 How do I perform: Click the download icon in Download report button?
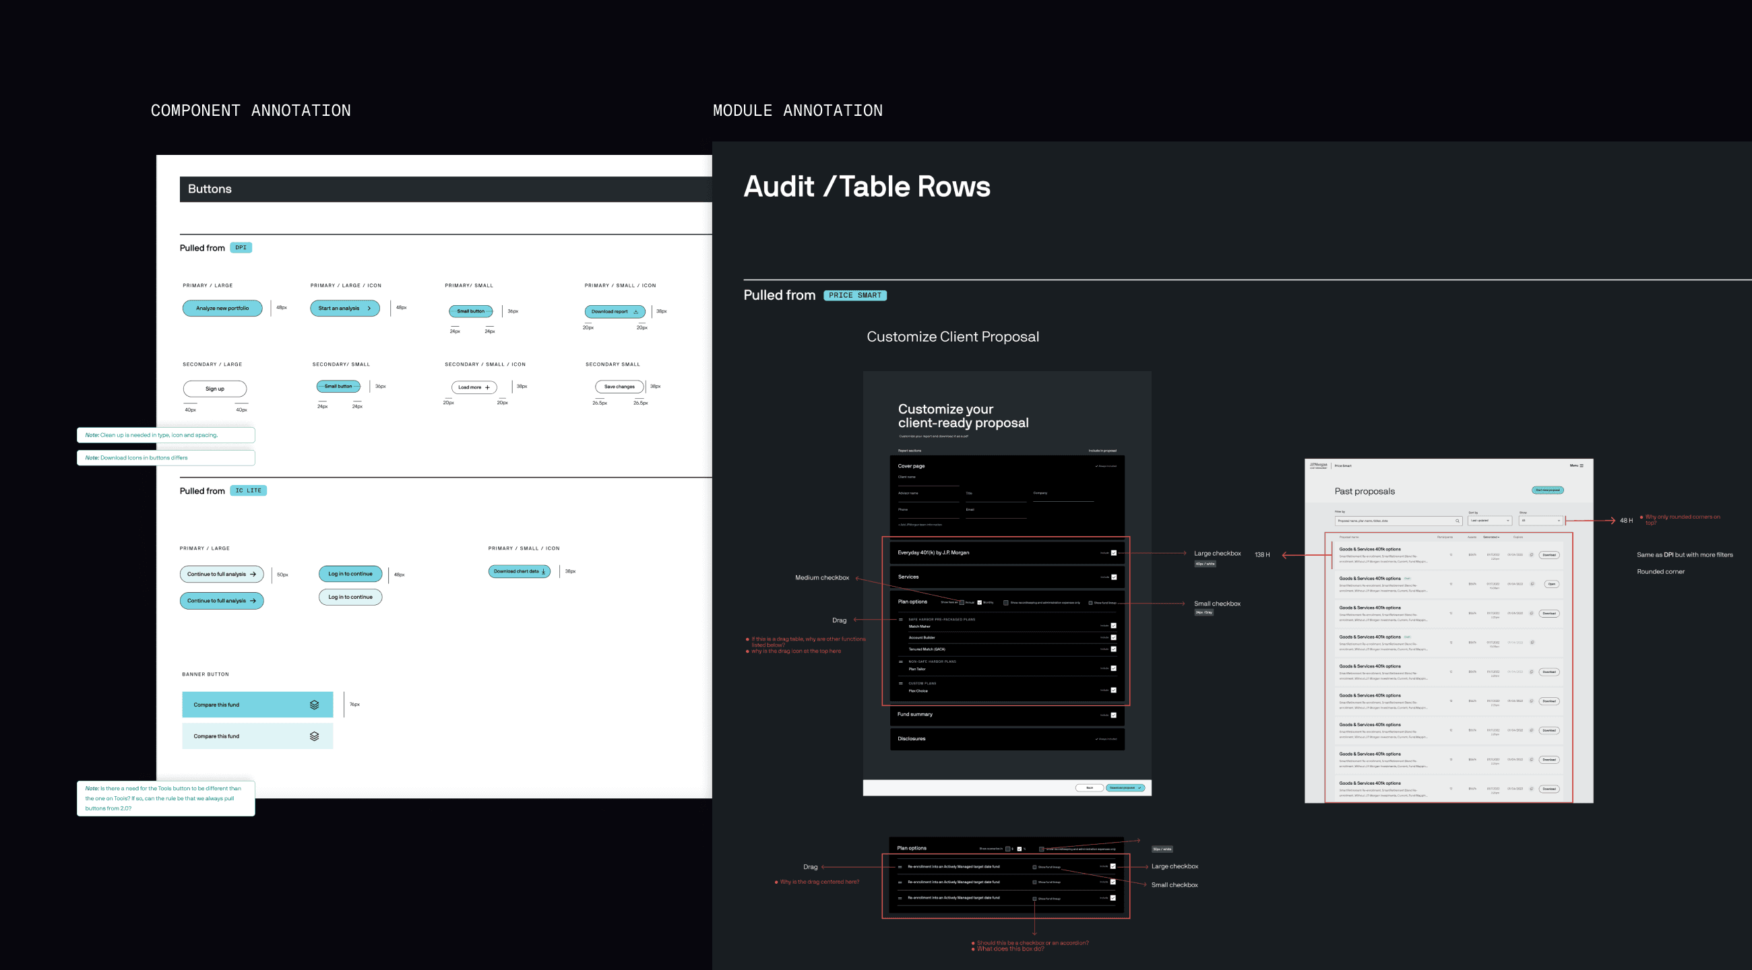tap(636, 312)
